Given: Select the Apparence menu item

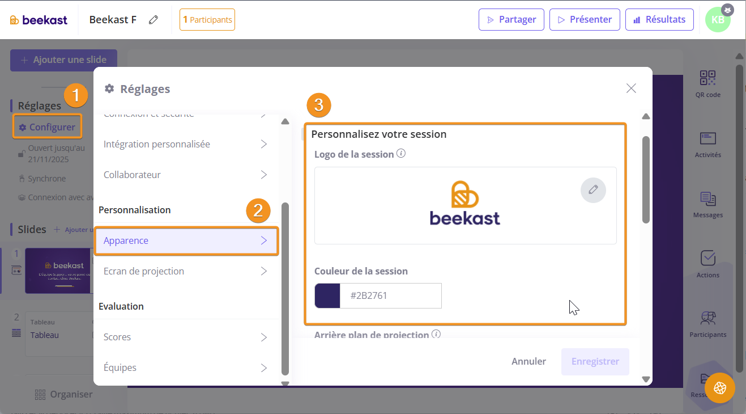Looking at the screenshot, I should click(186, 240).
